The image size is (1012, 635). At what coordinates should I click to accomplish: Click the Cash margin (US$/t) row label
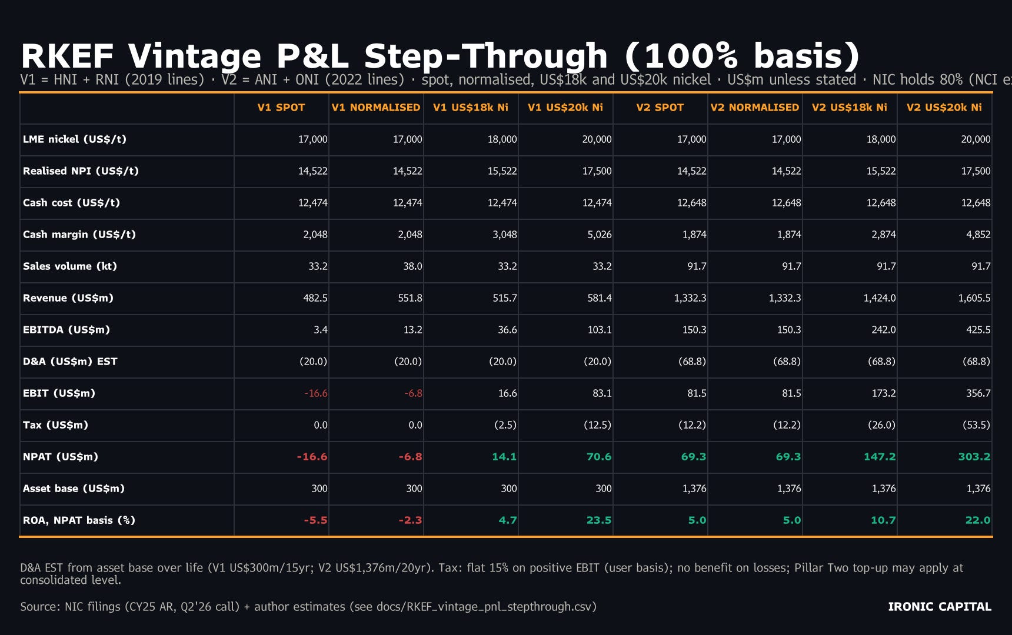[x=79, y=235]
